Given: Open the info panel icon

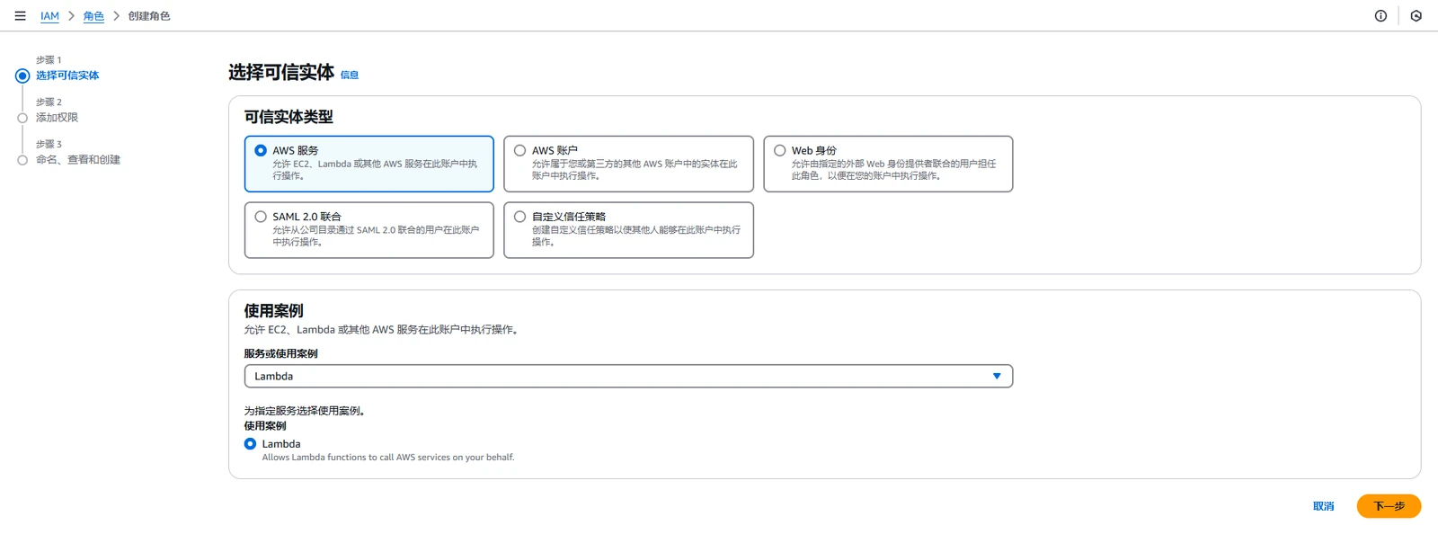Looking at the screenshot, I should [1380, 16].
